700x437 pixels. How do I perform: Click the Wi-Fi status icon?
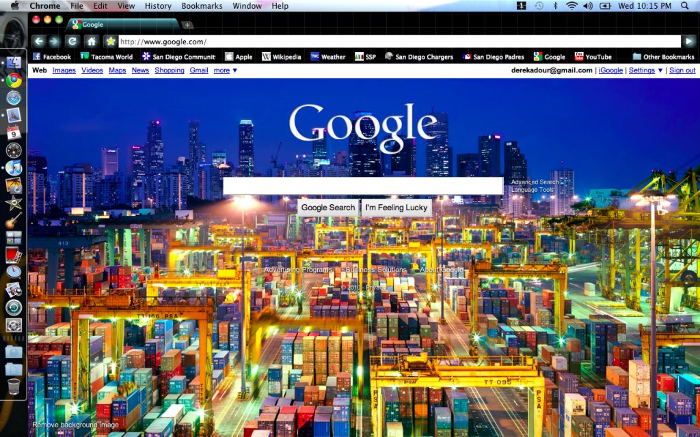(571, 5)
